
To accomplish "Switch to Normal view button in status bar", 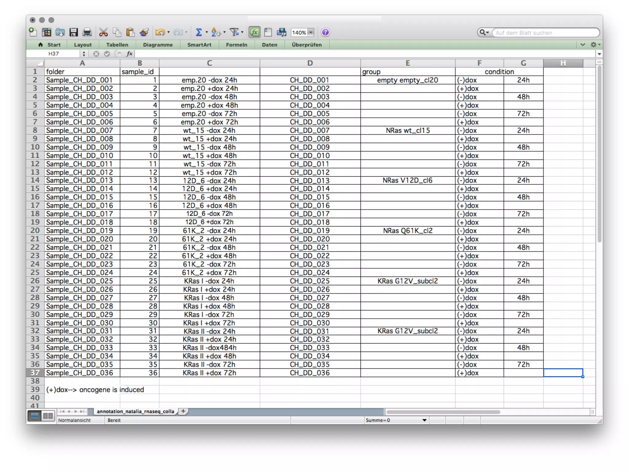I will [x=35, y=416].
